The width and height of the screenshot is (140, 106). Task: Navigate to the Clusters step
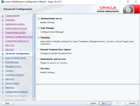9,70
